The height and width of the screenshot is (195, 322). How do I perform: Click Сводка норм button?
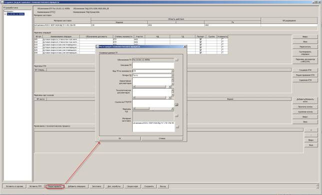pos(132,187)
